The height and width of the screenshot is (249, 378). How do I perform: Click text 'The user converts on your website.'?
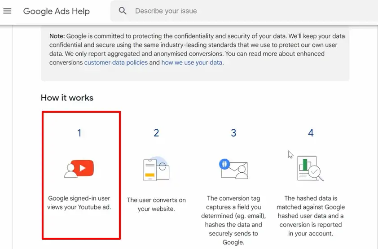click(156, 204)
